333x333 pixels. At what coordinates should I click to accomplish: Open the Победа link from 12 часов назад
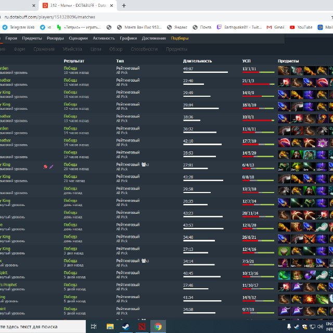coord(70,104)
